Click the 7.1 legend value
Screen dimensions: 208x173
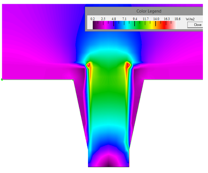point(124,19)
